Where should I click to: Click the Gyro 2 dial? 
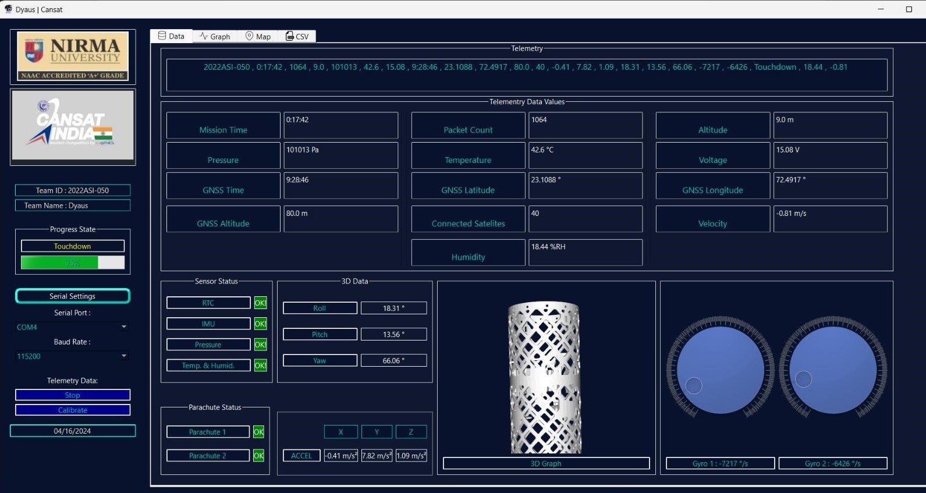[x=833, y=370]
